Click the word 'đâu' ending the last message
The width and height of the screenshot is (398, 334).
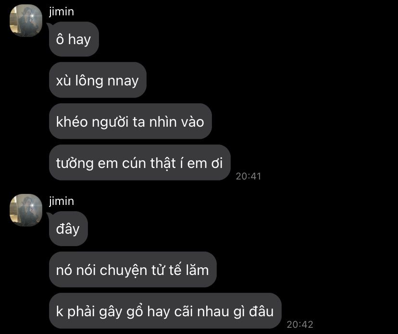coord(261,311)
